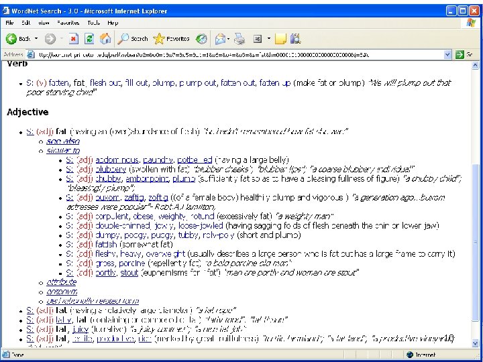Click the 'porcine' word link
The image size is (483, 362).
132,263
